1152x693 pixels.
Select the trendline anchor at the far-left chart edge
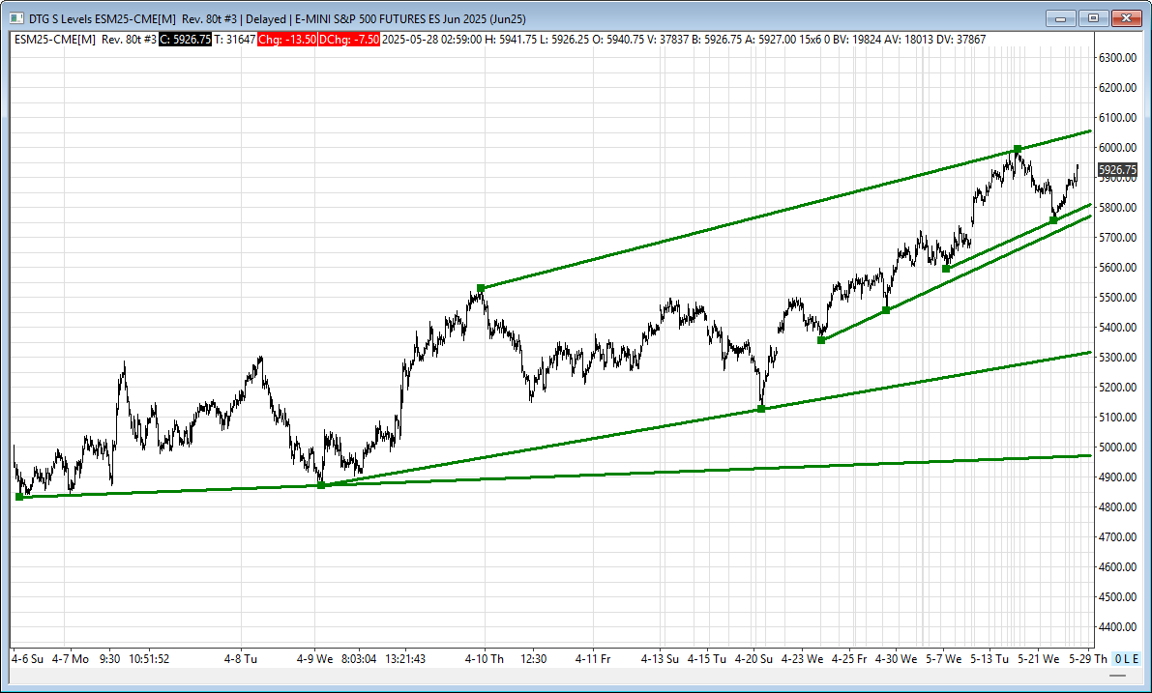pos(19,497)
